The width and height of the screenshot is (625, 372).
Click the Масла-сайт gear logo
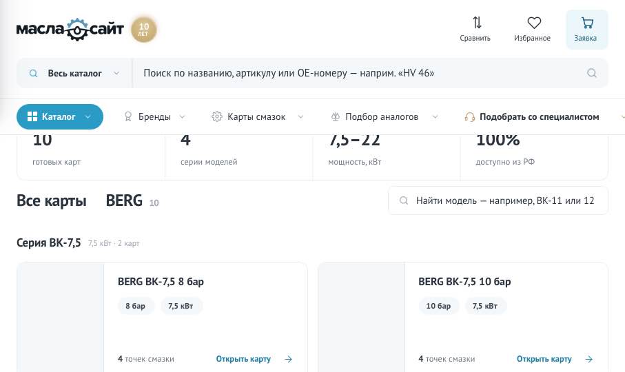coord(70,30)
